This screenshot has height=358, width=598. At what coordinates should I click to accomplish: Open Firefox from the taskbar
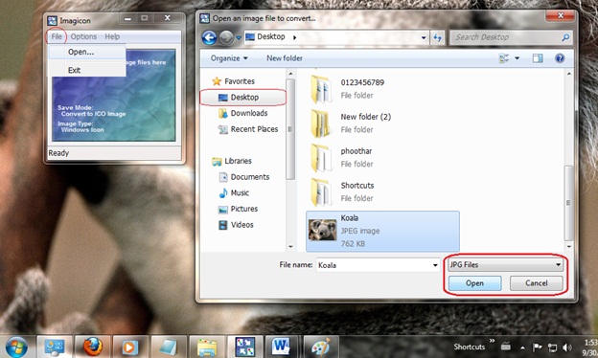click(x=93, y=347)
